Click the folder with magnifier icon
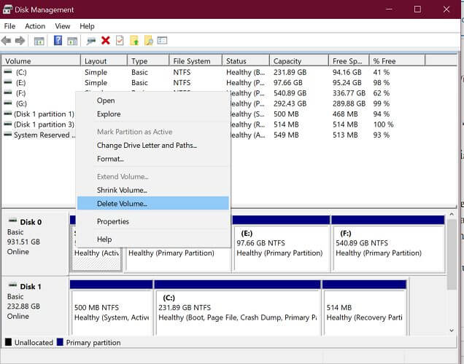 148,41
